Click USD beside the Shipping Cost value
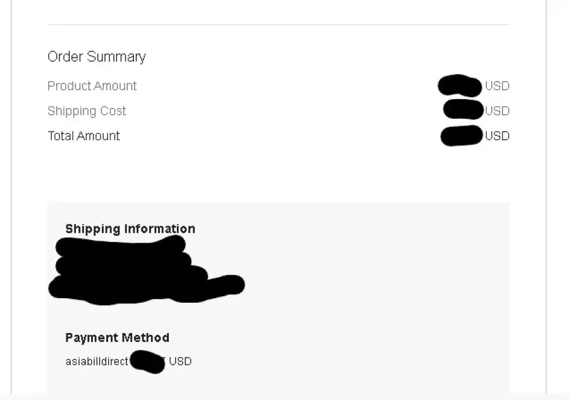 497,111
